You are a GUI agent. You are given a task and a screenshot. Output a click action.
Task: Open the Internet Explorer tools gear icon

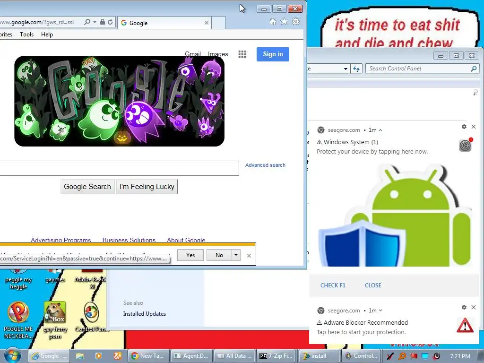pos(296,22)
